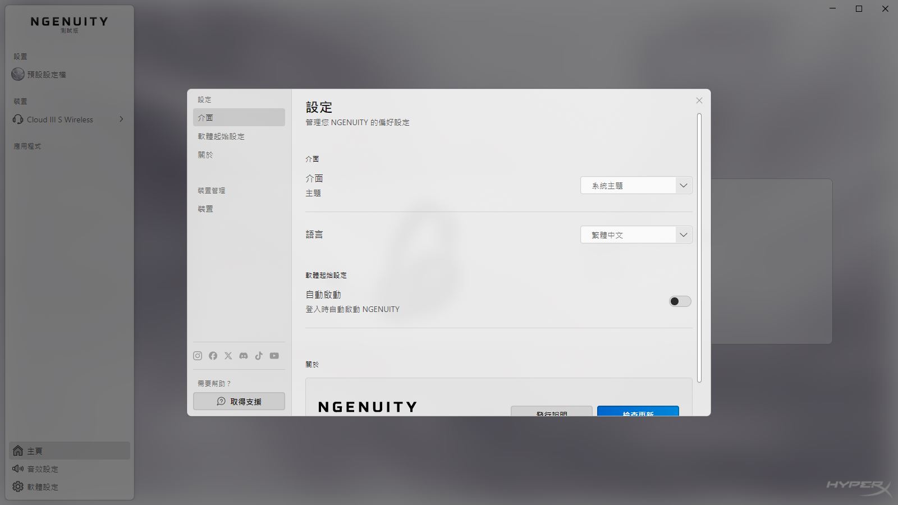Open the X (Twitter) social link icon
Image resolution: width=898 pixels, height=505 pixels.
tap(228, 356)
